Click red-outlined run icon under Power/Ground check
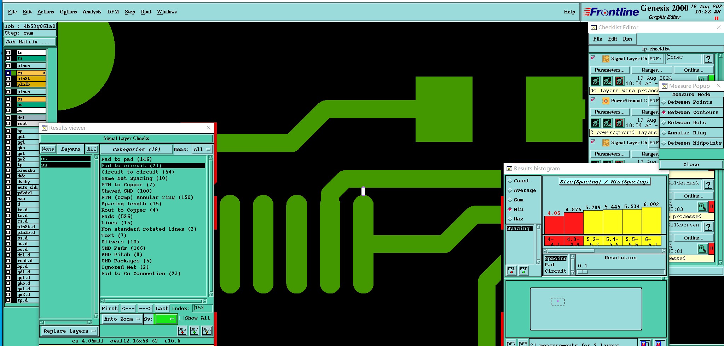This screenshot has width=724, height=346. (619, 123)
